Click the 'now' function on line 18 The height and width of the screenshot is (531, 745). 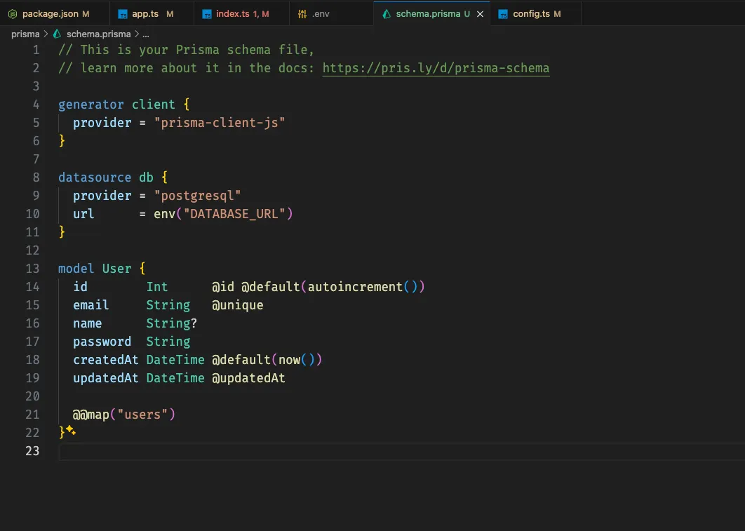click(289, 360)
